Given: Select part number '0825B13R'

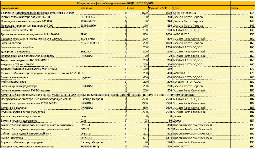Looking at the screenshot, I should [92, 138].
